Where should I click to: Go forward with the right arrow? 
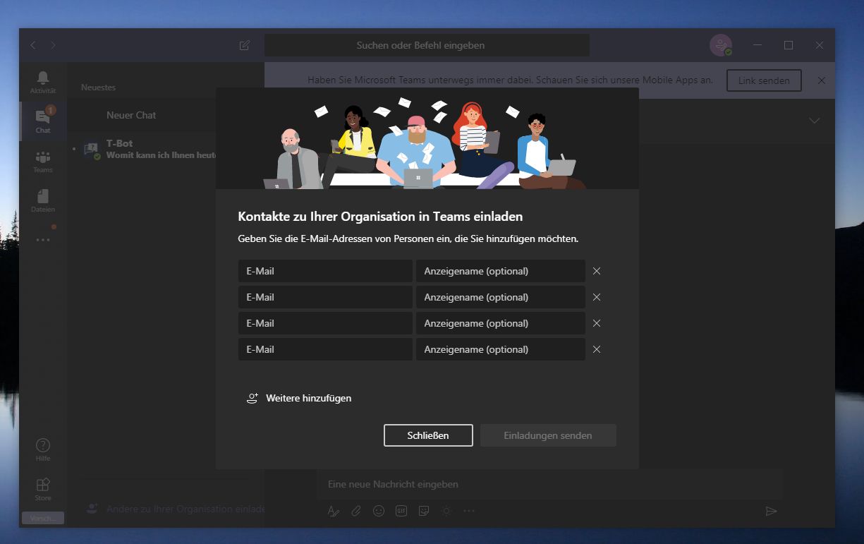53,45
